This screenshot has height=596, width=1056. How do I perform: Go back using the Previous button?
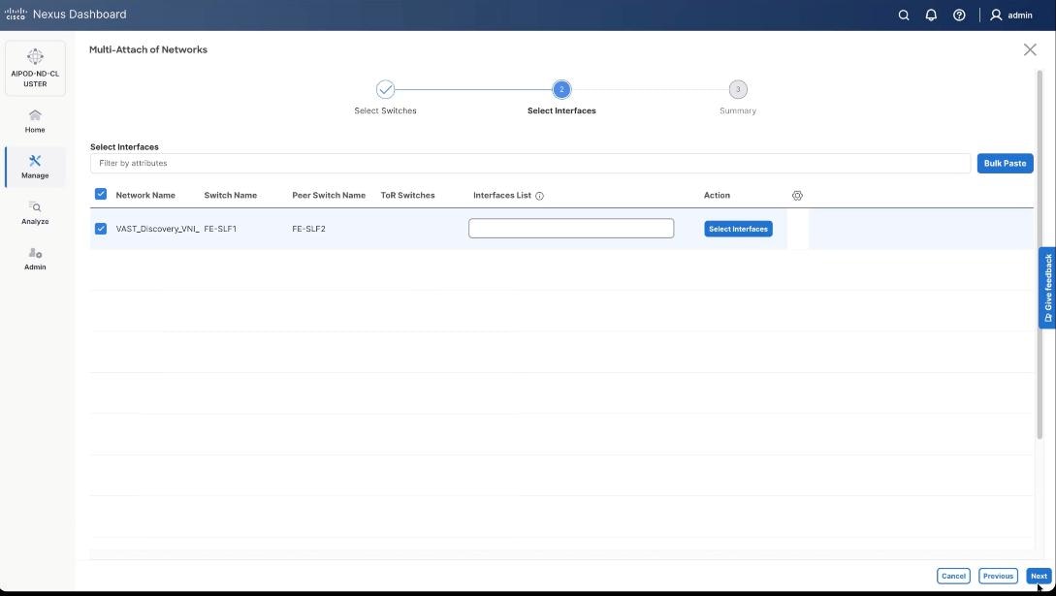pyautogui.click(x=998, y=575)
